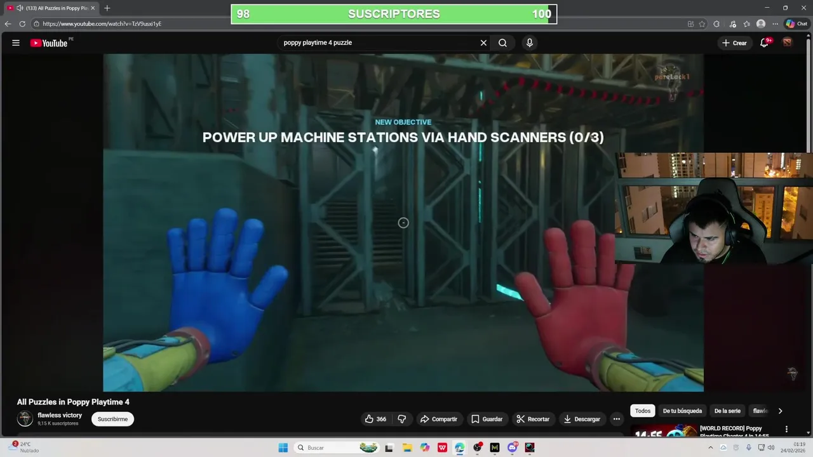813x457 pixels.
Task: Like the video with 366 likes
Action: pyautogui.click(x=375, y=419)
